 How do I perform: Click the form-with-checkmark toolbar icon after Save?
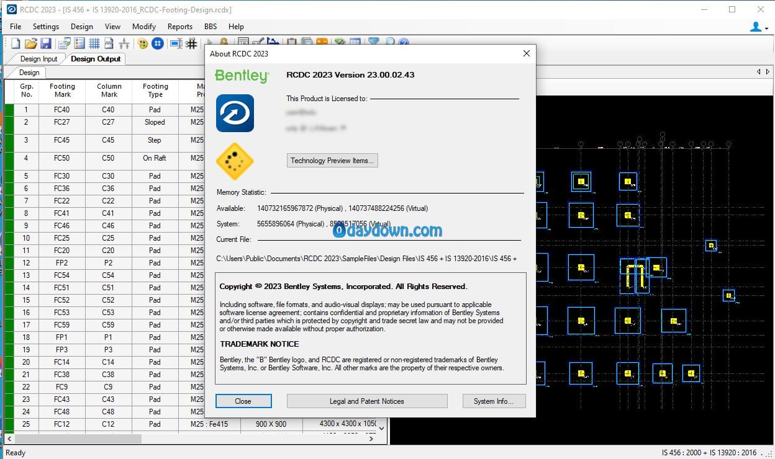click(64, 43)
